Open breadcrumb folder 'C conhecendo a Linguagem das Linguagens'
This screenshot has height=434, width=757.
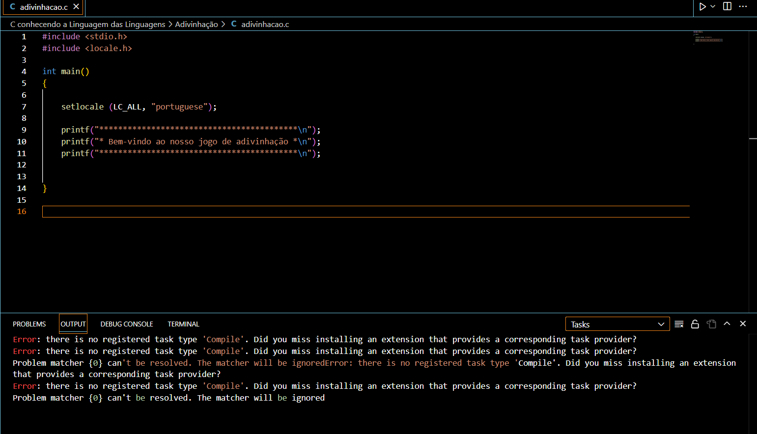pos(87,24)
